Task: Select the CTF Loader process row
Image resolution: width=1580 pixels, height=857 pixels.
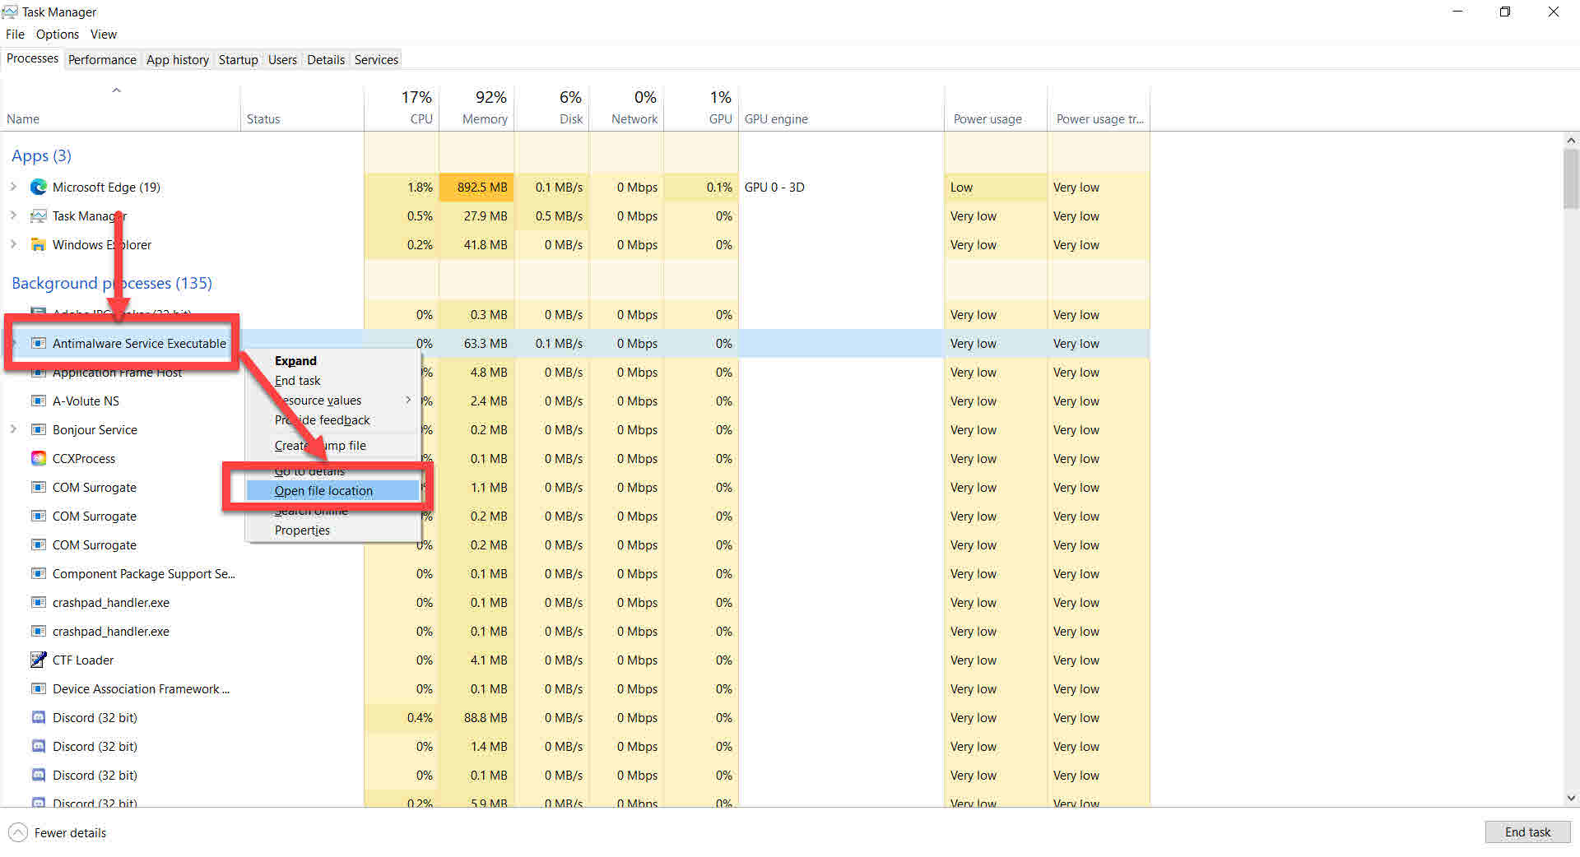Action: [574, 660]
